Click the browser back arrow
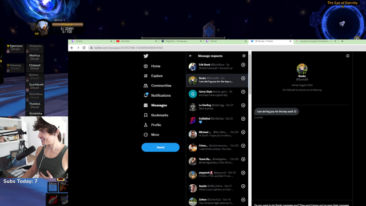Screen dimensions: 366x206 pyautogui.click(x=72, y=47)
